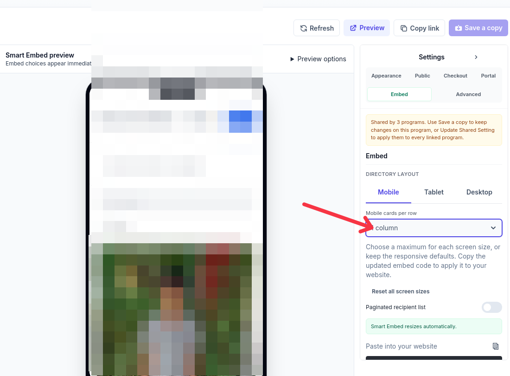Open the Checkout settings tab

[x=455, y=76]
